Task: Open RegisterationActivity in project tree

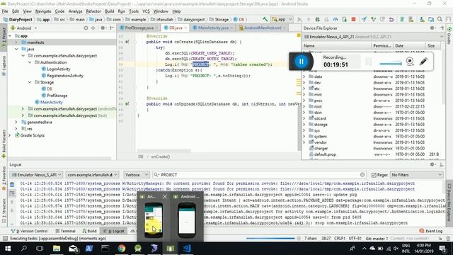Action: click(x=65, y=76)
